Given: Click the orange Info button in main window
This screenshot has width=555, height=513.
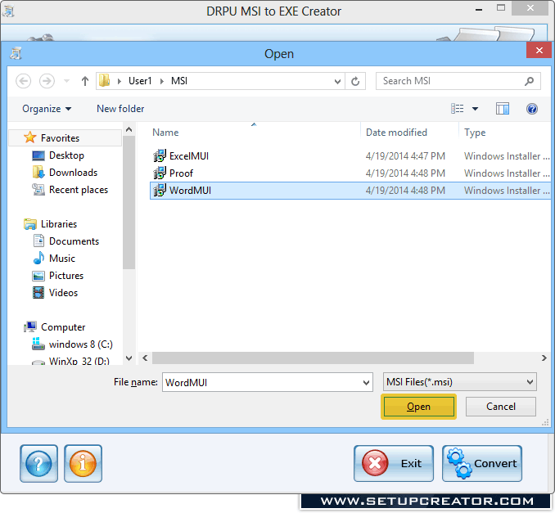Looking at the screenshot, I should point(83,463).
